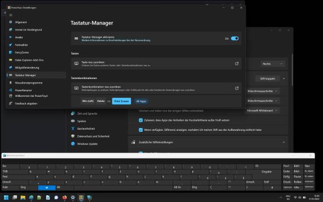Open the clock and date in taskbar
The width and height of the screenshot is (323, 202).
click(x=314, y=198)
